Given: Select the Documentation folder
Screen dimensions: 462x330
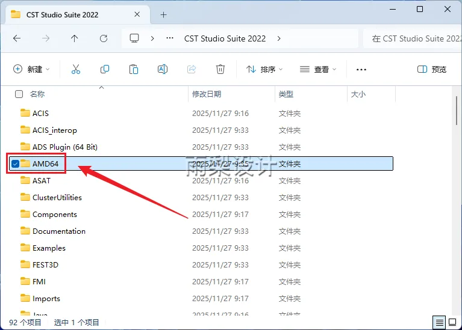Looking at the screenshot, I should (59, 231).
